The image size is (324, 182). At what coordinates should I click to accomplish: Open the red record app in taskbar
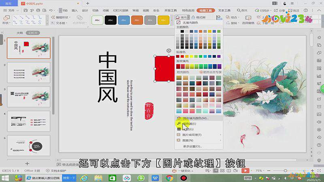[183, 178]
